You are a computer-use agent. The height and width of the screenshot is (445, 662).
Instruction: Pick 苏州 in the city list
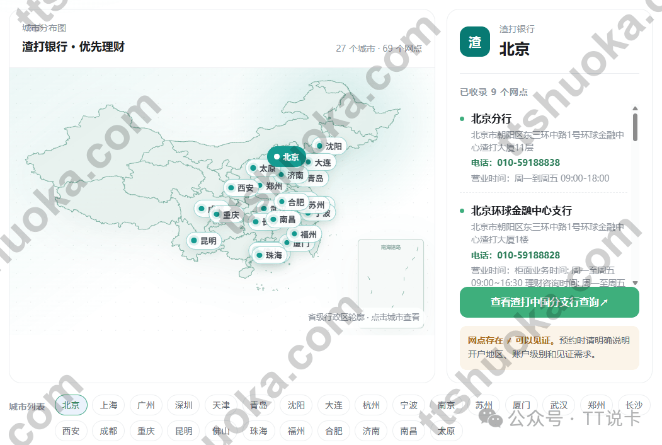(484, 405)
